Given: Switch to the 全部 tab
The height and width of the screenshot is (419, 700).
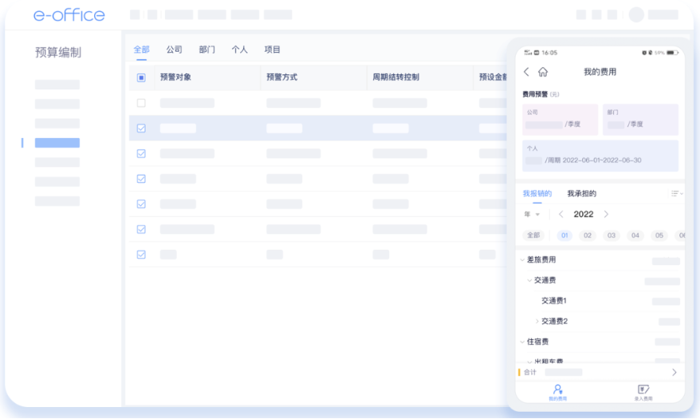Looking at the screenshot, I should 142,49.
